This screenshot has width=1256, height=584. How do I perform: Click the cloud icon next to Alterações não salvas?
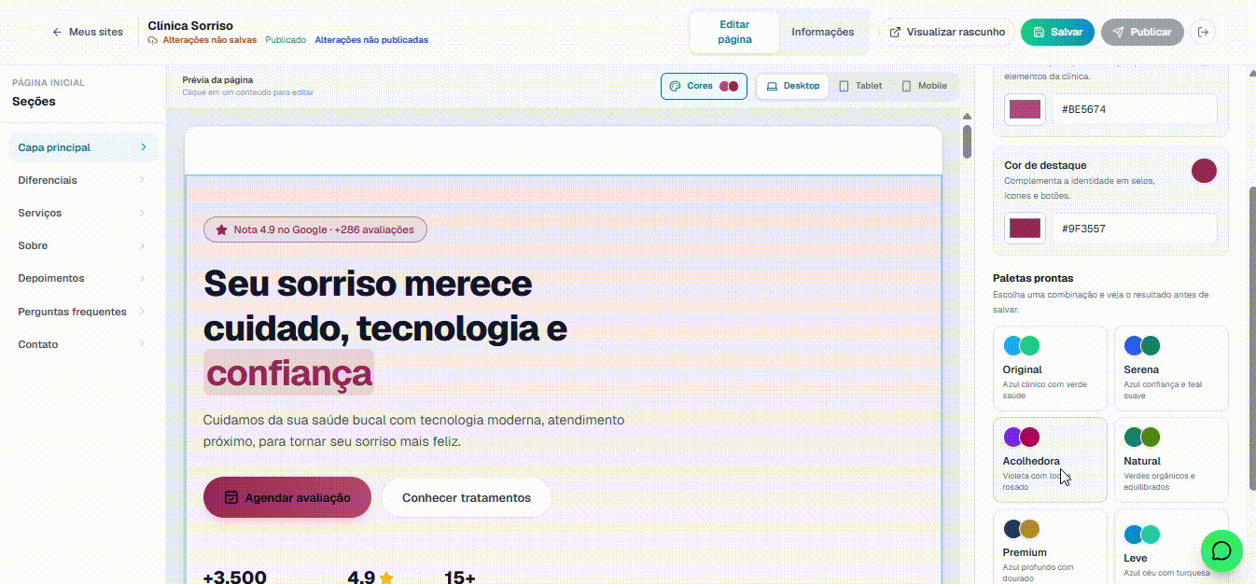tap(153, 41)
